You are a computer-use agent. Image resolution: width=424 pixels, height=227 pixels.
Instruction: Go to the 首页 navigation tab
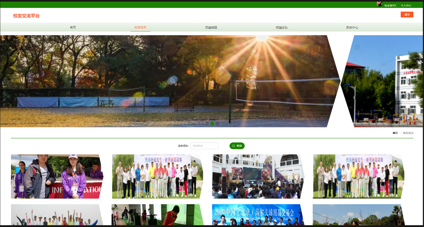[73, 27]
